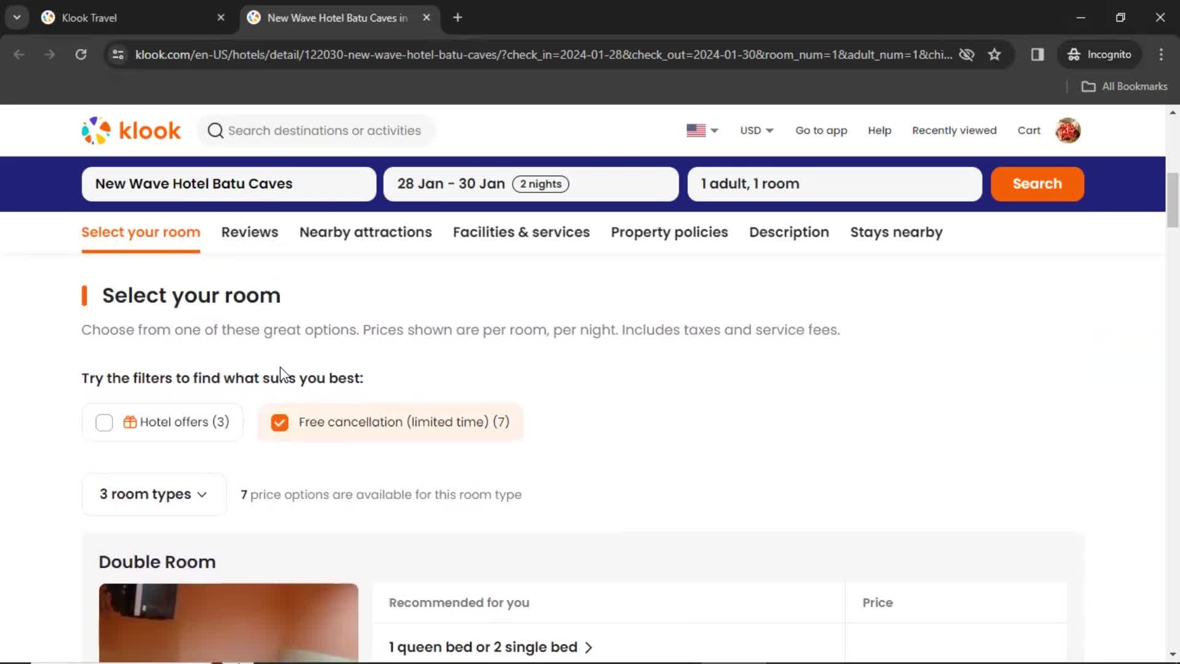The width and height of the screenshot is (1180, 664).
Task: Enable the Hotel offers filter checkbox
Action: (x=103, y=422)
